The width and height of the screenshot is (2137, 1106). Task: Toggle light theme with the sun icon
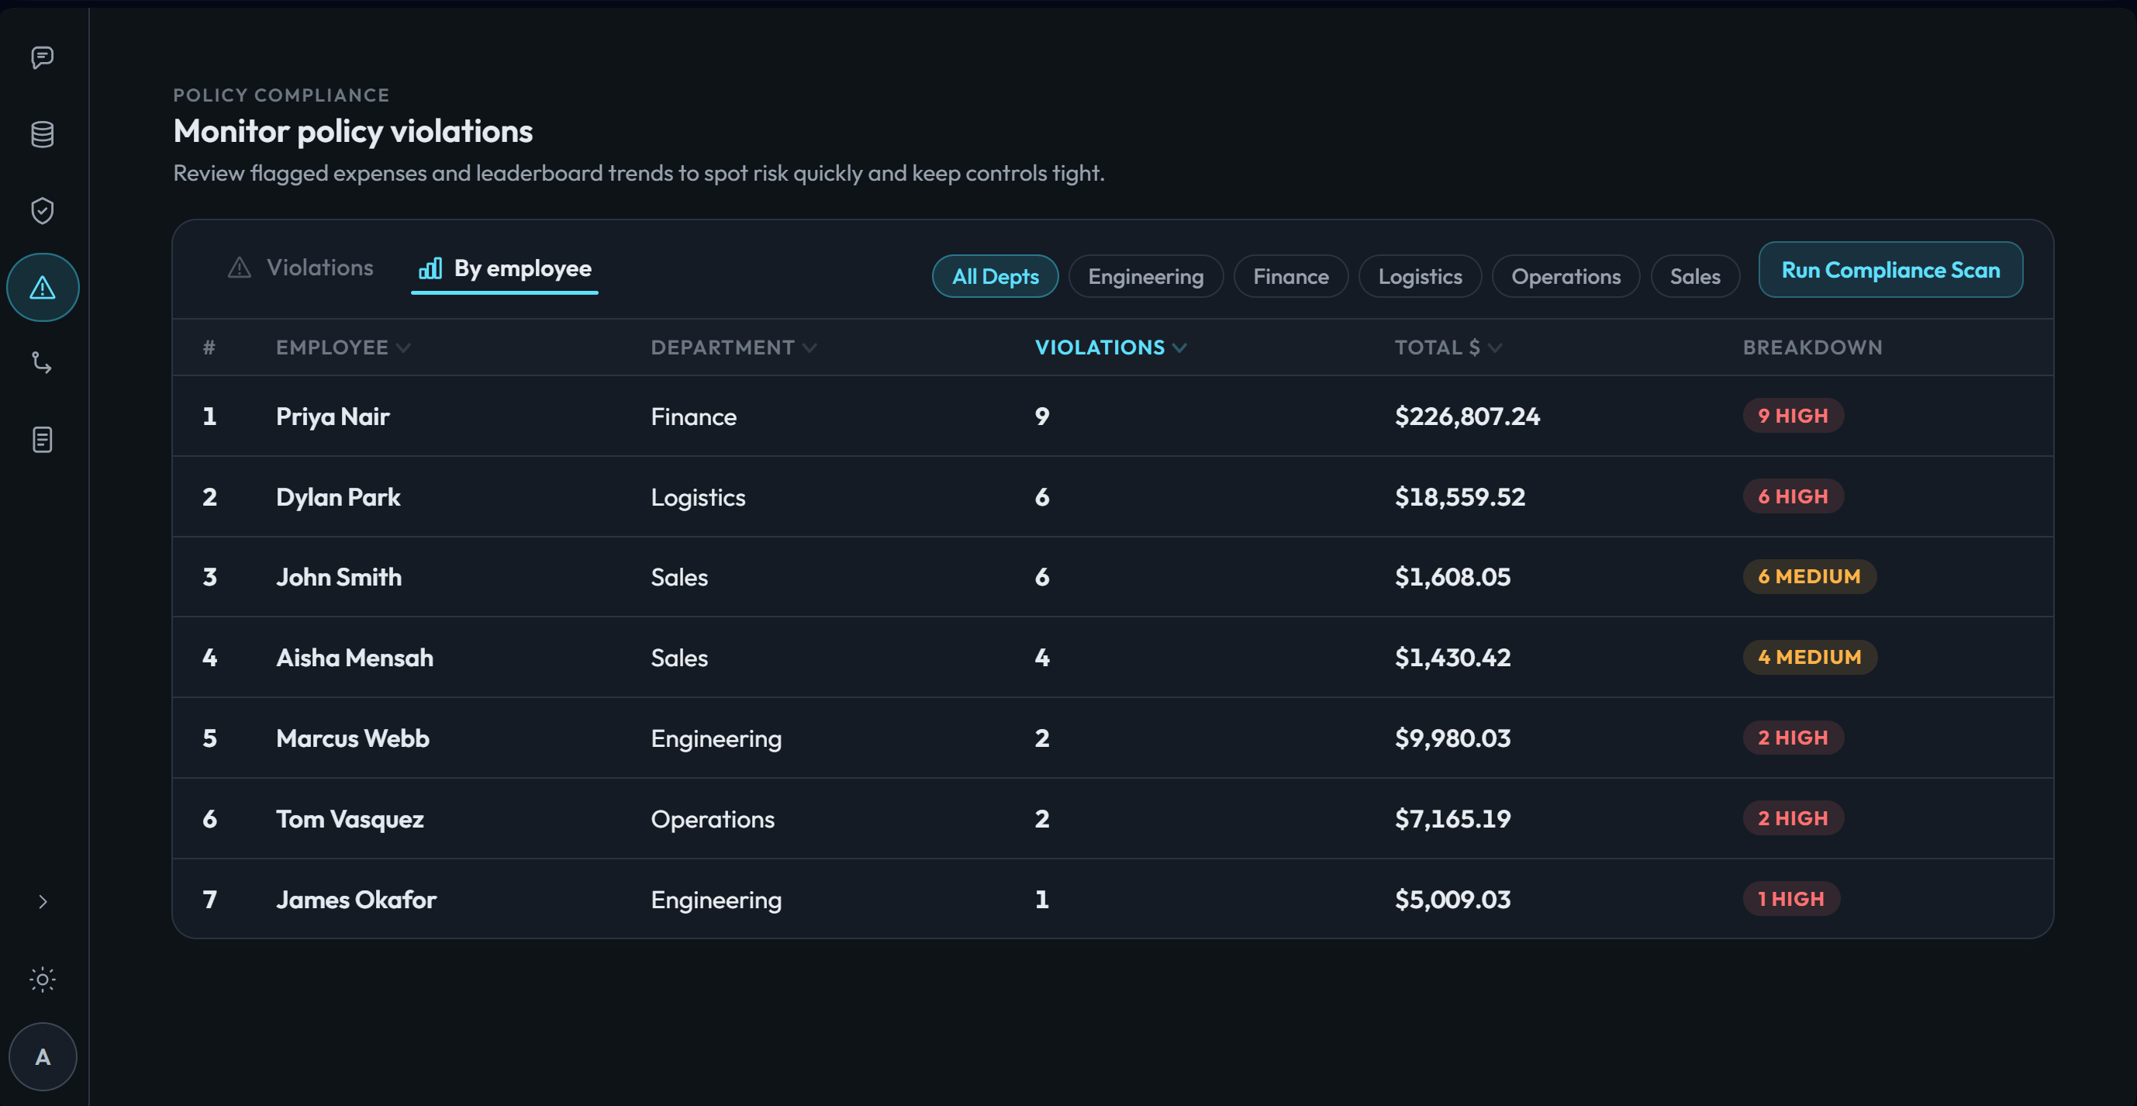tap(43, 980)
